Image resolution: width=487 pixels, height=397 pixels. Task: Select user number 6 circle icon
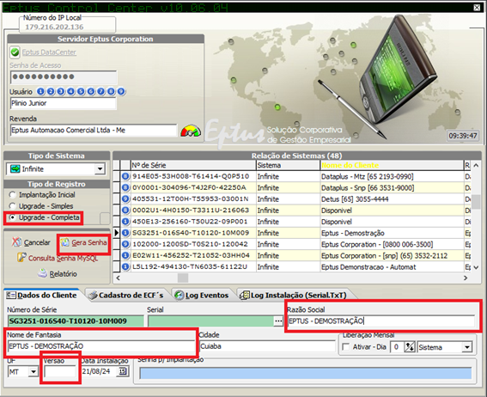point(91,91)
